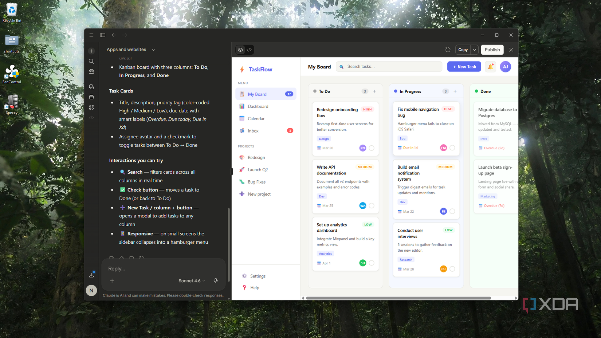Open the toolbox icon in the left rail
Image resolution: width=601 pixels, height=338 pixels.
(x=91, y=71)
